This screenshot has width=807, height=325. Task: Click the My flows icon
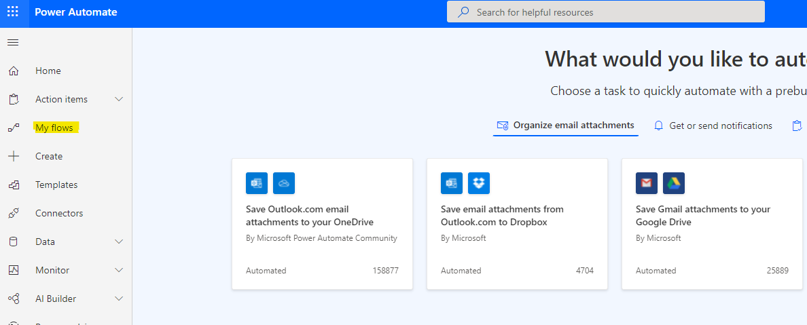click(x=14, y=128)
